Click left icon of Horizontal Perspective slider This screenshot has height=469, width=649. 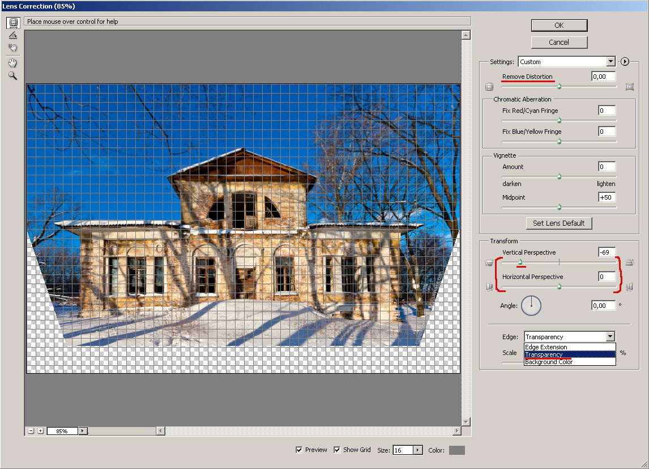pos(490,287)
